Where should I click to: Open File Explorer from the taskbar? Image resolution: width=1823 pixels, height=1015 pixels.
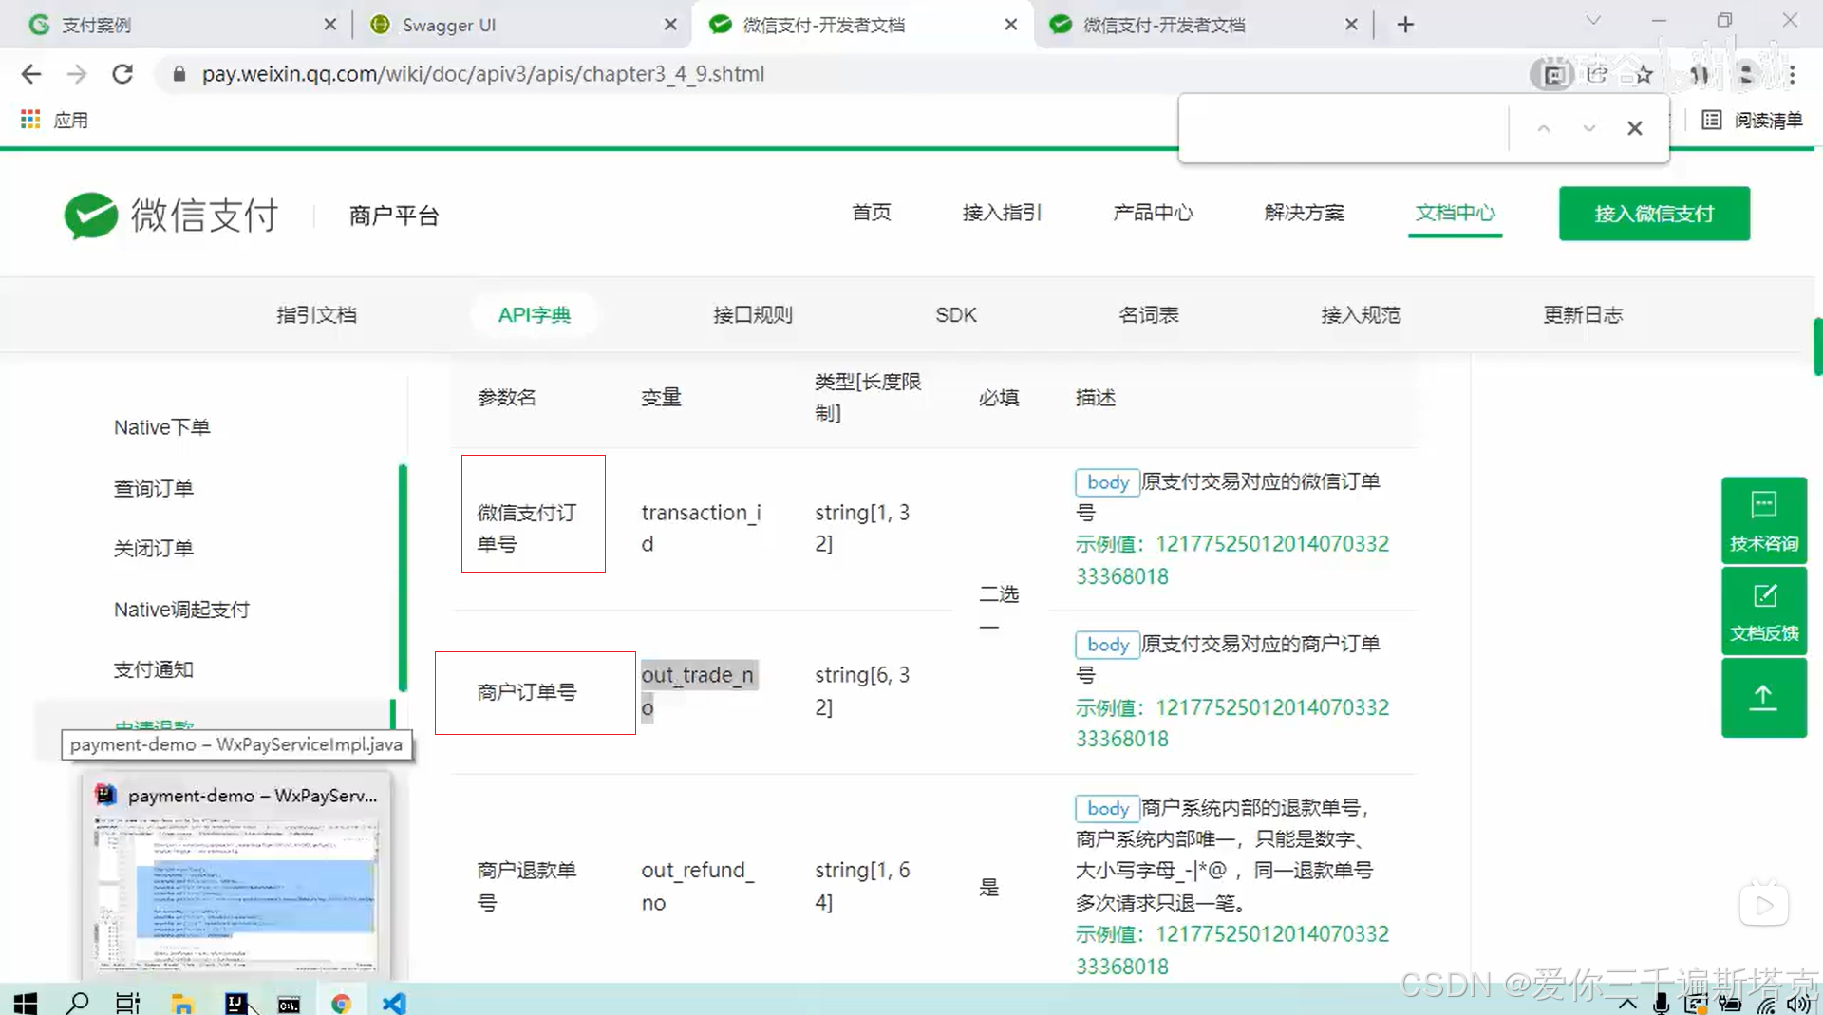tap(182, 1003)
